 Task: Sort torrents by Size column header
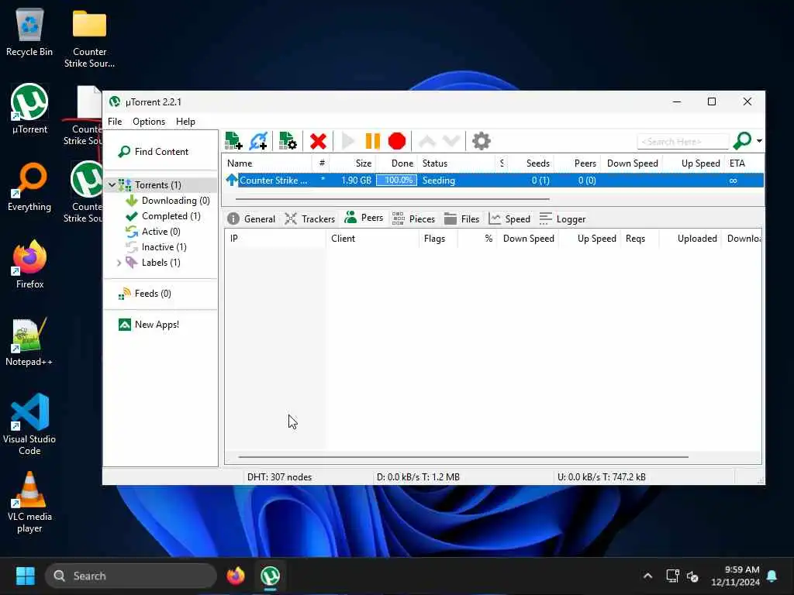(363, 163)
